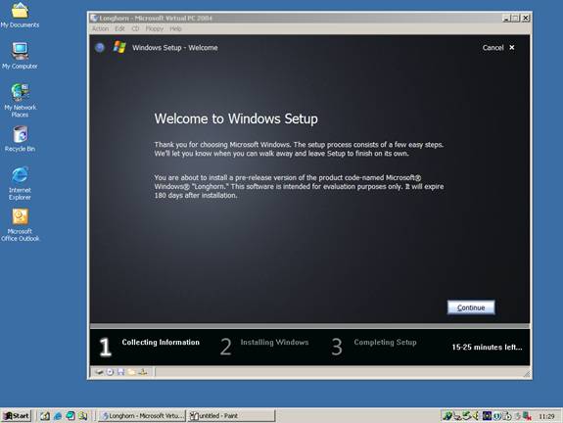Screen dimensions: 563x423
Task: Click the hard disk activity icon in status bar
Action: tap(100, 372)
